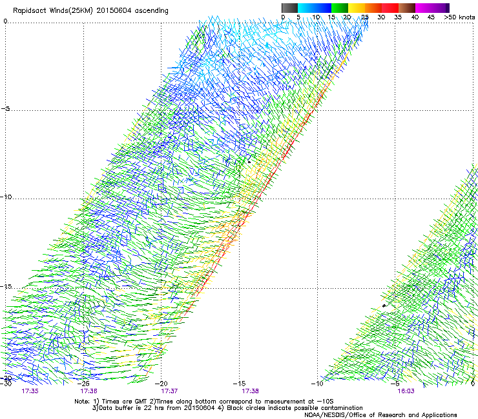Select the red 30–35 knots color bar segment
Screen dimensions: 478x419
pos(390,8)
